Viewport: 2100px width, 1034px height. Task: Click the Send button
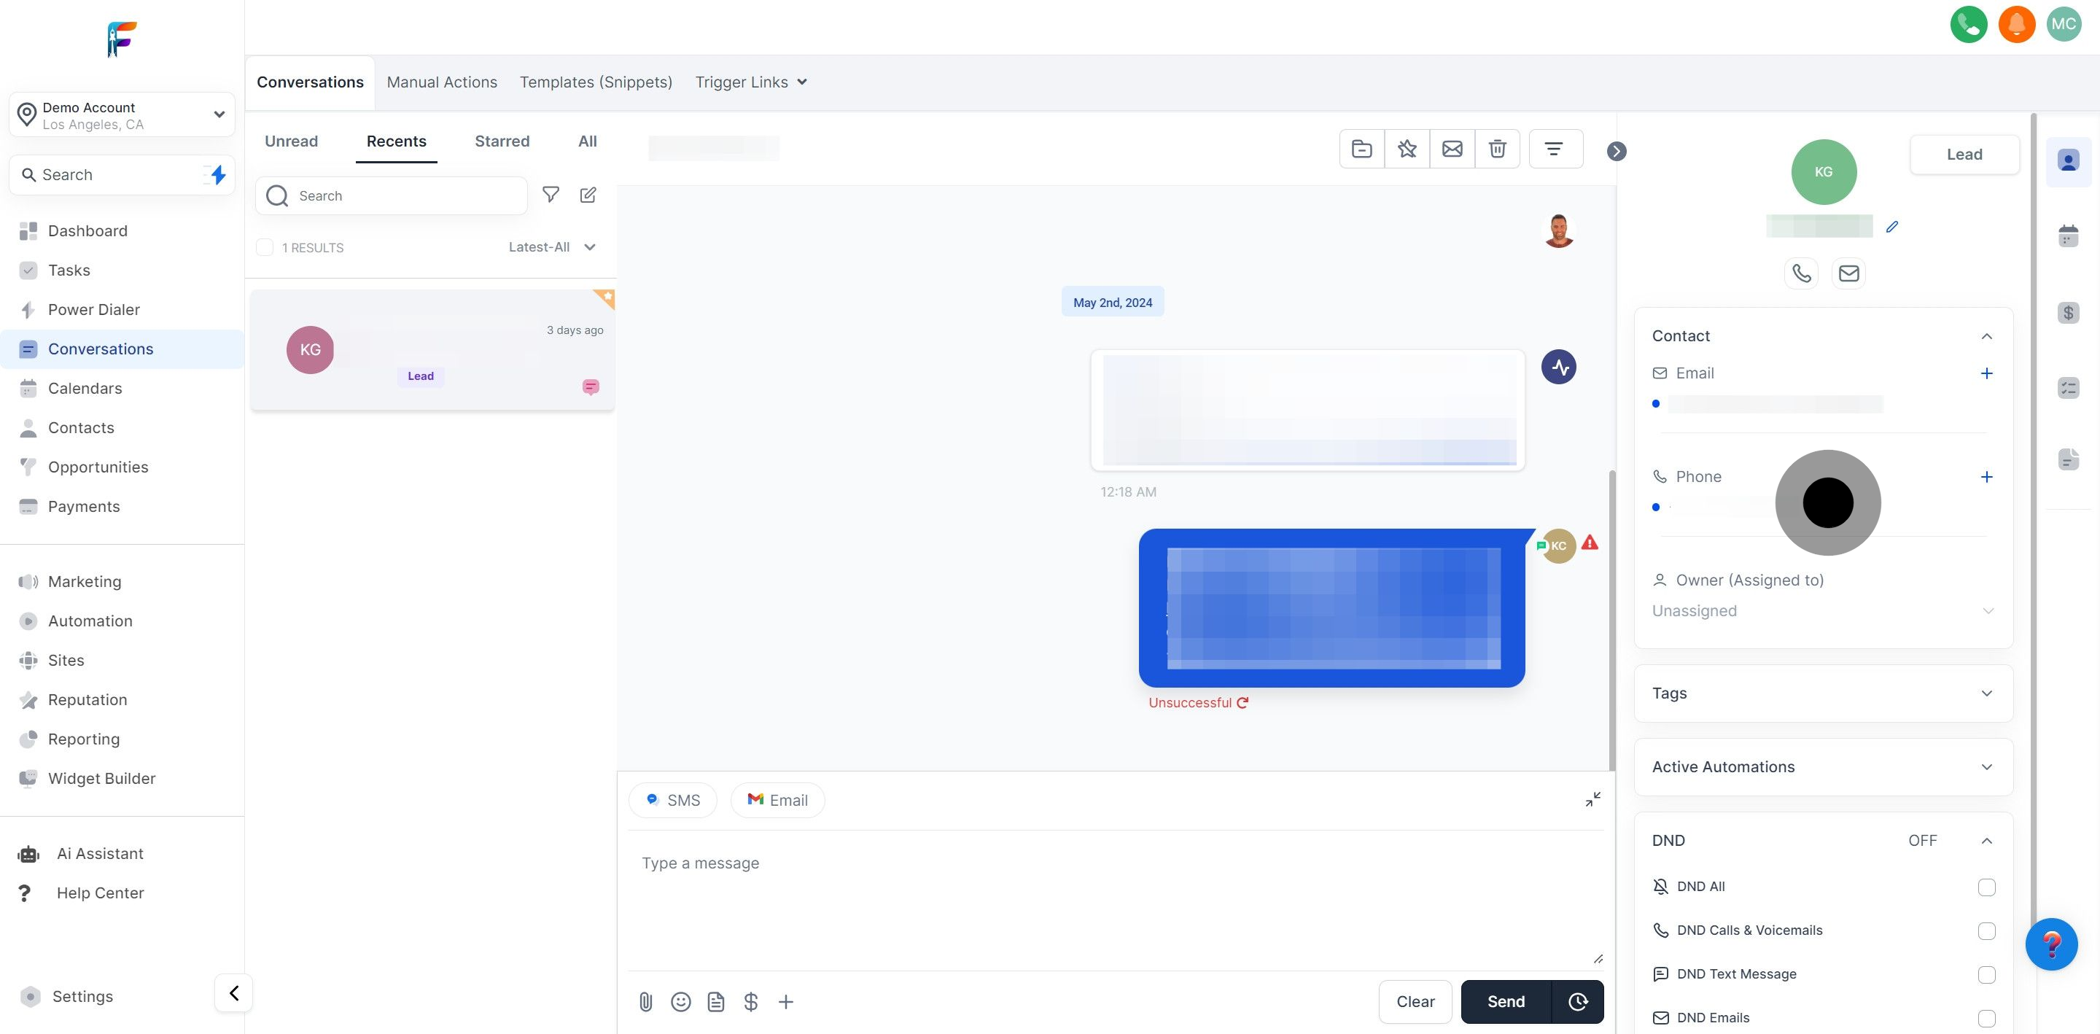coord(1505,1001)
